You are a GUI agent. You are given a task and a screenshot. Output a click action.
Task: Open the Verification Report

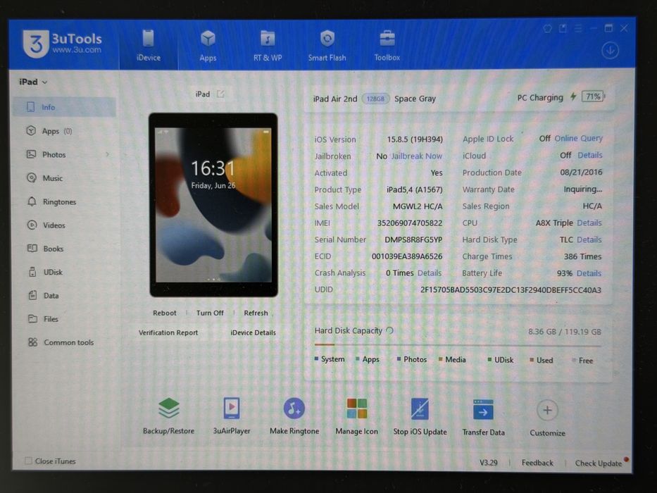click(168, 332)
